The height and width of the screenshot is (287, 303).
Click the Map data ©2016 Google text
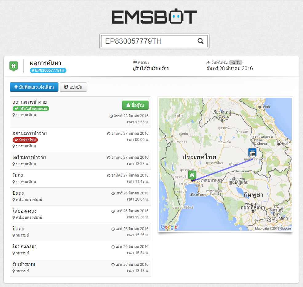[x=273, y=229]
